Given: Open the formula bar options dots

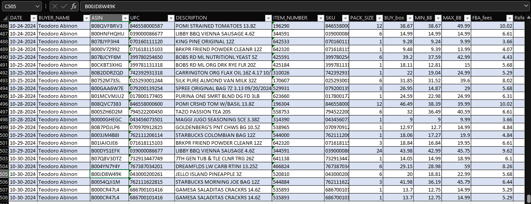Looking at the screenshot, I should click(46, 6).
